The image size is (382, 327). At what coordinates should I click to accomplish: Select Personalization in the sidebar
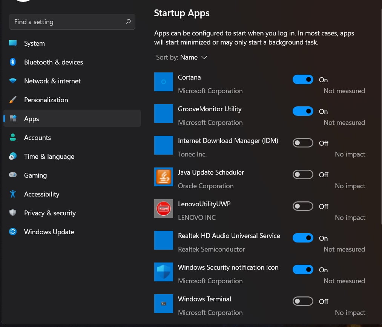click(72, 100)
